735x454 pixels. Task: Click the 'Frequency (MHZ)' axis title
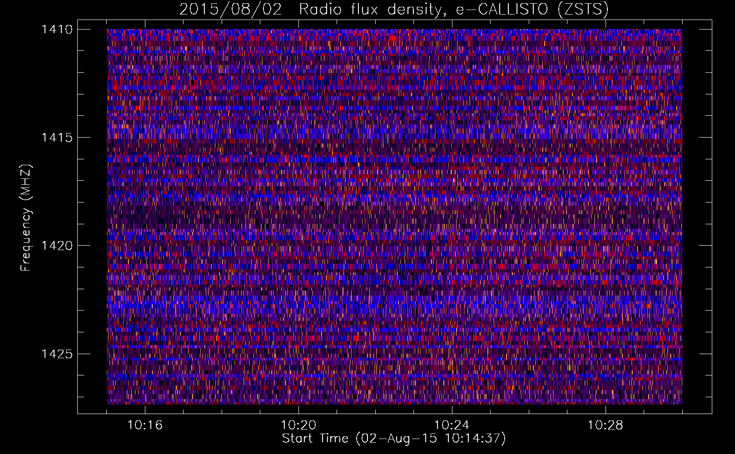click(x=26, y=218)
